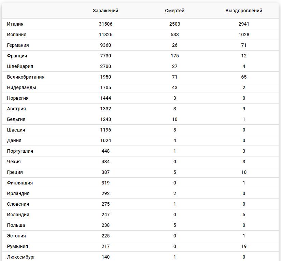Click the Великобритания country name
Viewport: 281px width, 261px height.
(x=26, y=77)
